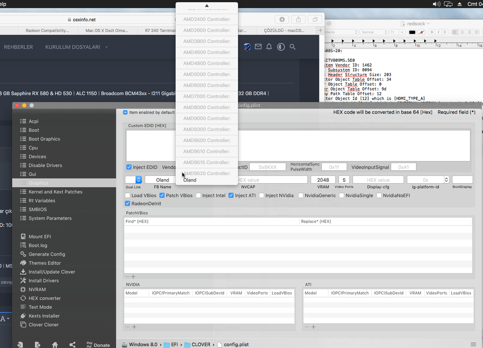Click TextEdit text background color swatch
The width and height of the screenshot is (483, 348).
[422, 32]
